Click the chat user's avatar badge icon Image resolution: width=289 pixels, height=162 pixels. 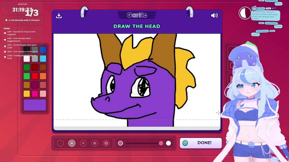[254, 8]
